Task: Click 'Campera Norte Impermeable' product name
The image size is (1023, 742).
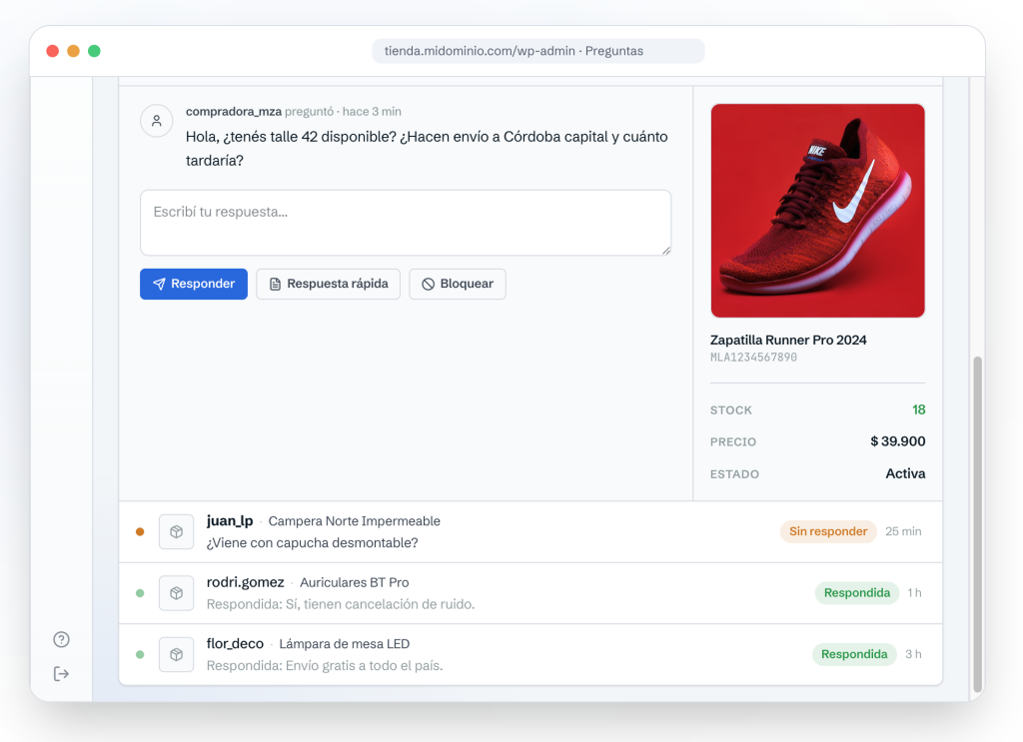Action: point(355,521)
